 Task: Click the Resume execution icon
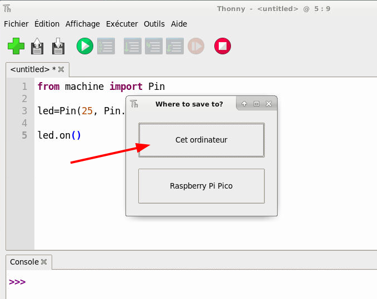point(196,46)
